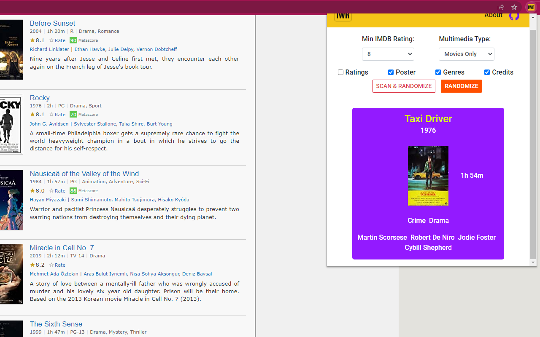This screenshot has height=337, width=540.
Task: Click the Nausicaä poster thumbnail
Action: (11, 200)
